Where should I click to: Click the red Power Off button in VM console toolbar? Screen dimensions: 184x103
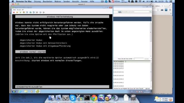tap(14, 12)
